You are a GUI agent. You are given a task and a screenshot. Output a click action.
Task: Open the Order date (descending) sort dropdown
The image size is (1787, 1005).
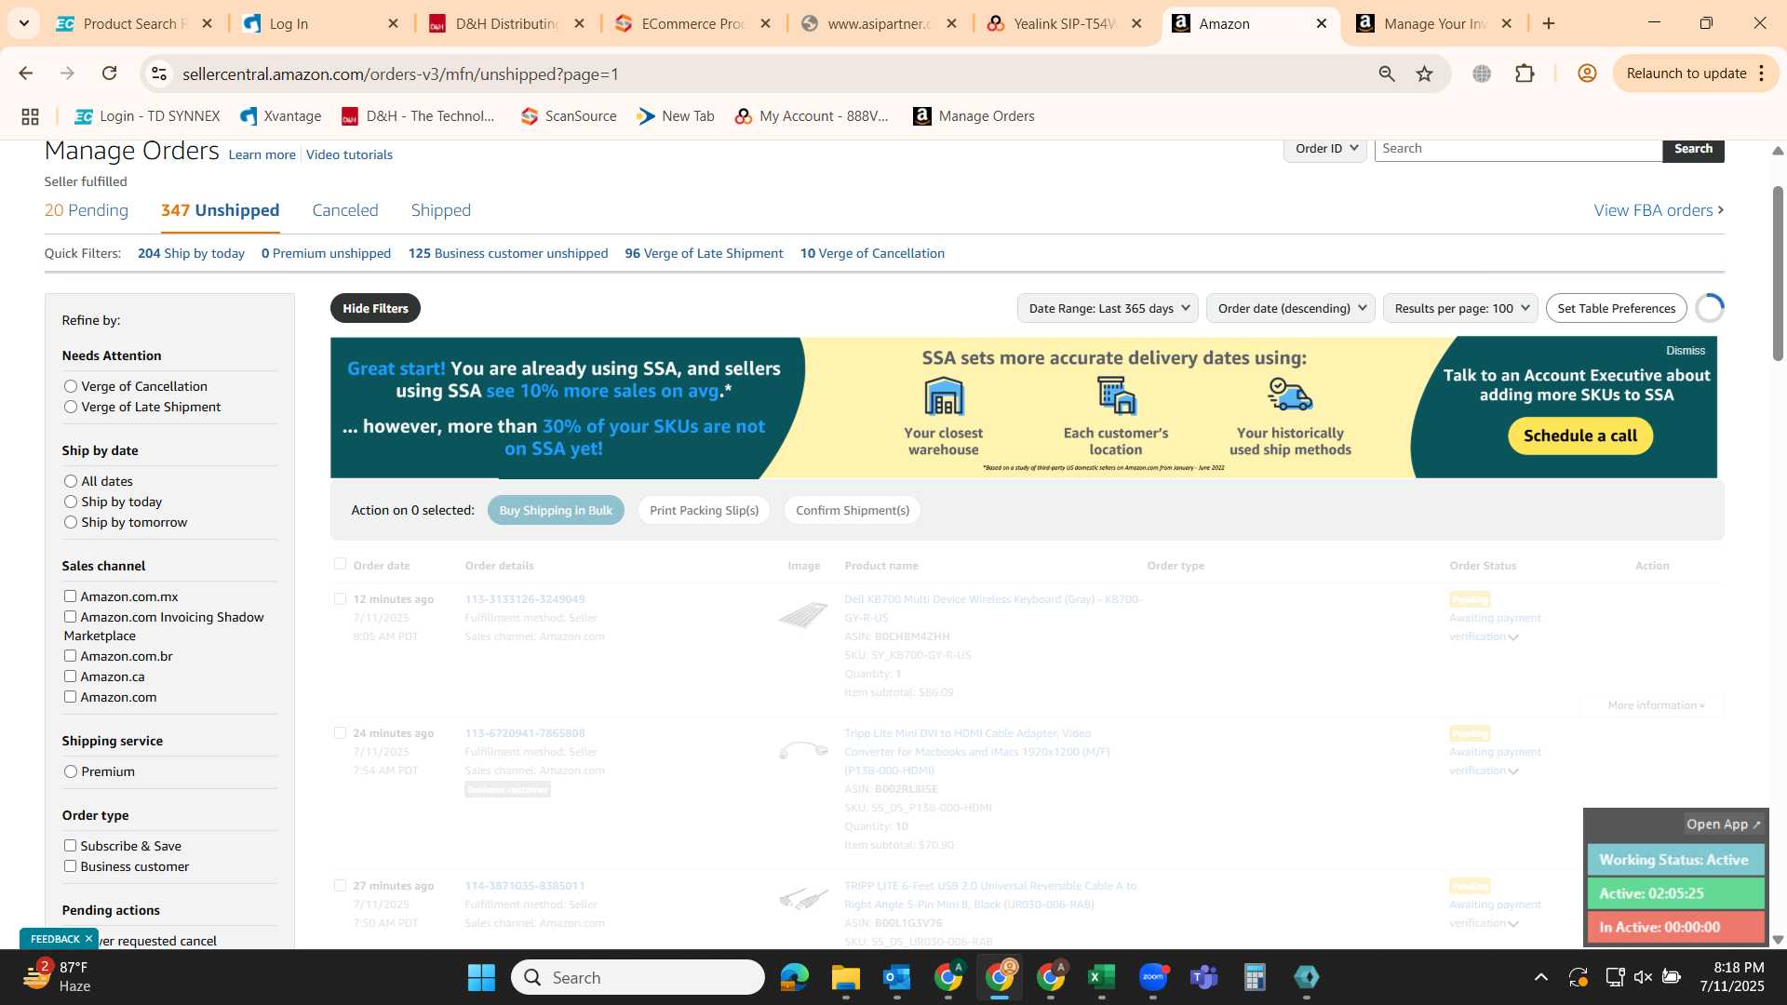1290,308
